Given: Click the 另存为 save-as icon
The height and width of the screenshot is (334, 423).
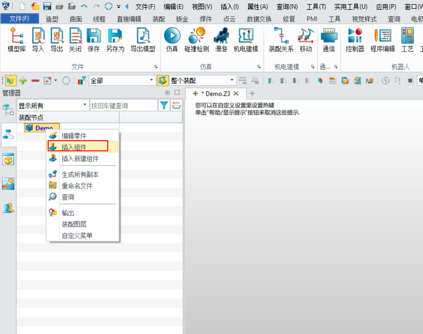Looking at the screenshot, I should [x=115, y=36].
